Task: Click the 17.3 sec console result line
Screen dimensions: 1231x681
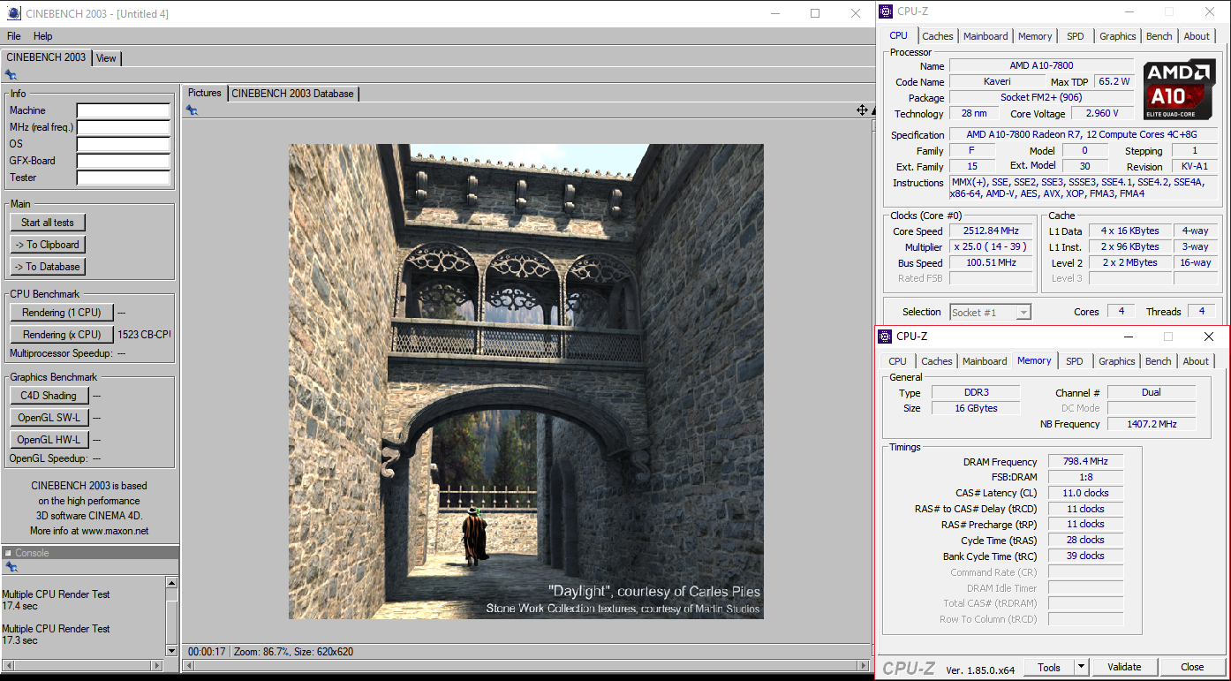Action: pos(18,640)
